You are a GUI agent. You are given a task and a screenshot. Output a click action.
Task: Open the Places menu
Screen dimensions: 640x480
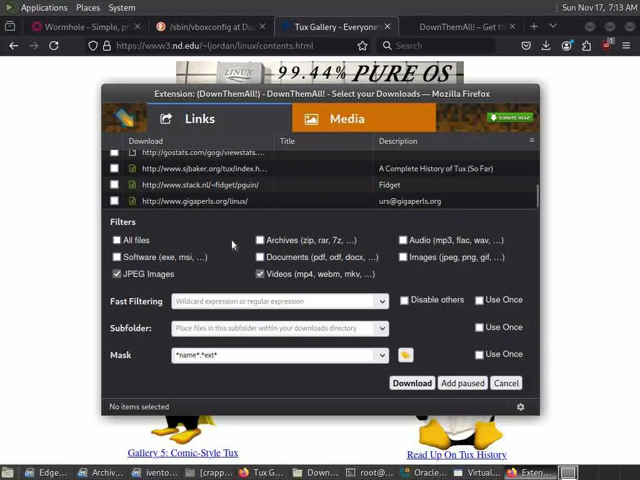point(87,7)
